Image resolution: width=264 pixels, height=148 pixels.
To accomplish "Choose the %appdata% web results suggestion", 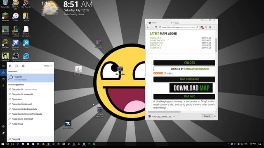I will [x=31, y=89].
